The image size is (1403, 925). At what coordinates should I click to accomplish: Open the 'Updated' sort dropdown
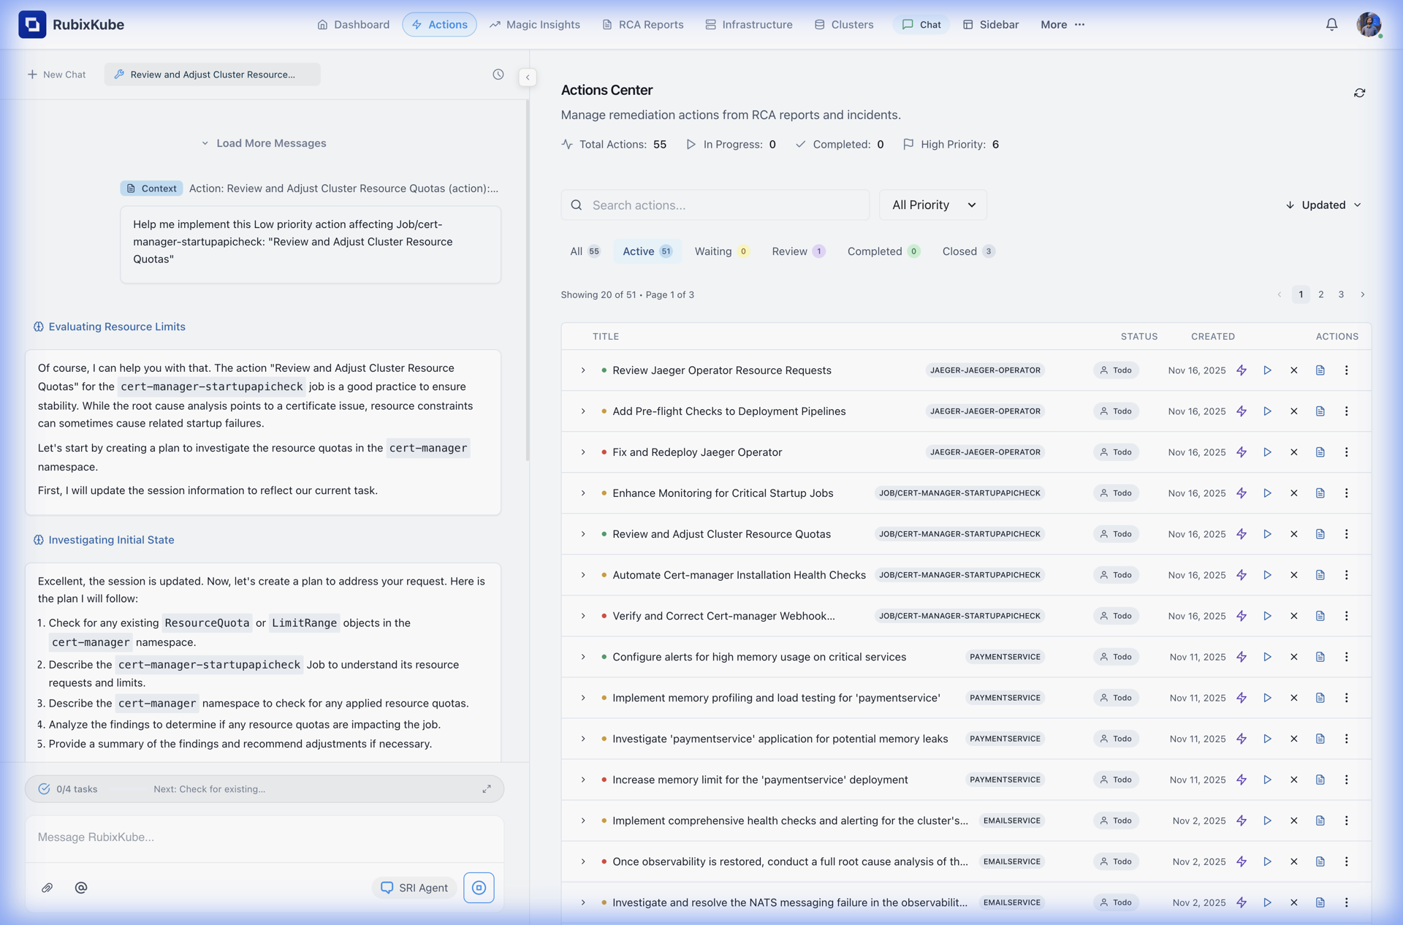1323,205
